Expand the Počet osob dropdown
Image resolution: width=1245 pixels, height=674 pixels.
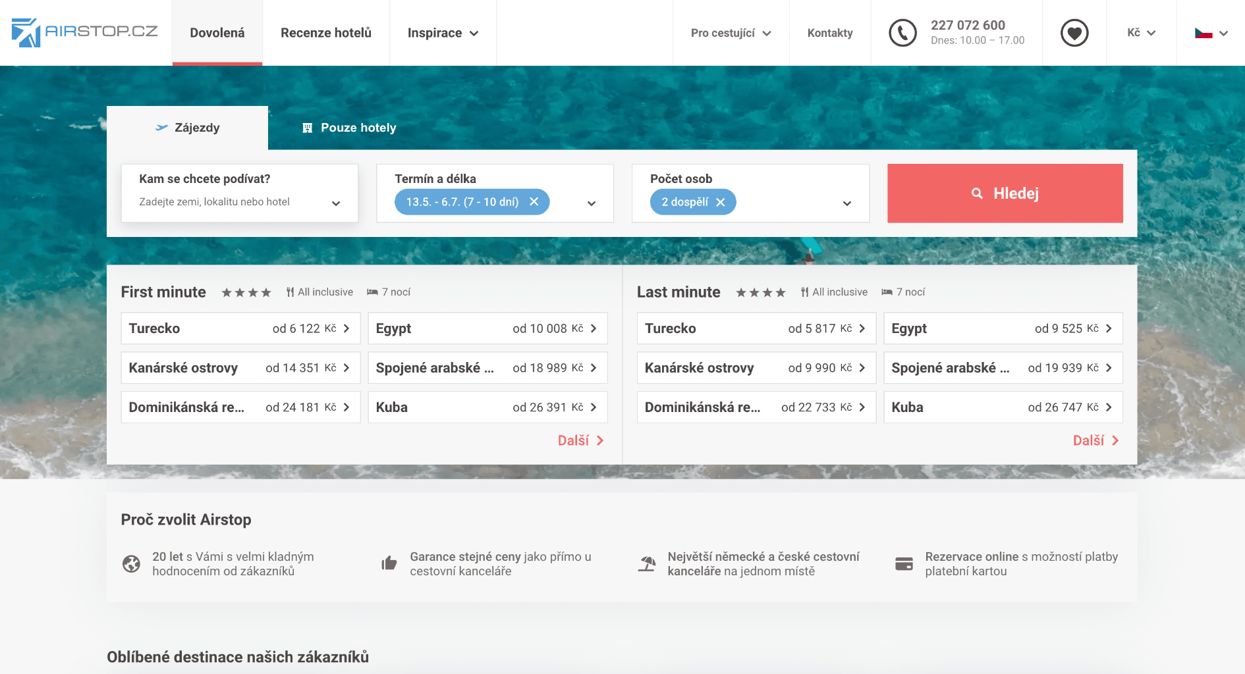coord(846,203)
